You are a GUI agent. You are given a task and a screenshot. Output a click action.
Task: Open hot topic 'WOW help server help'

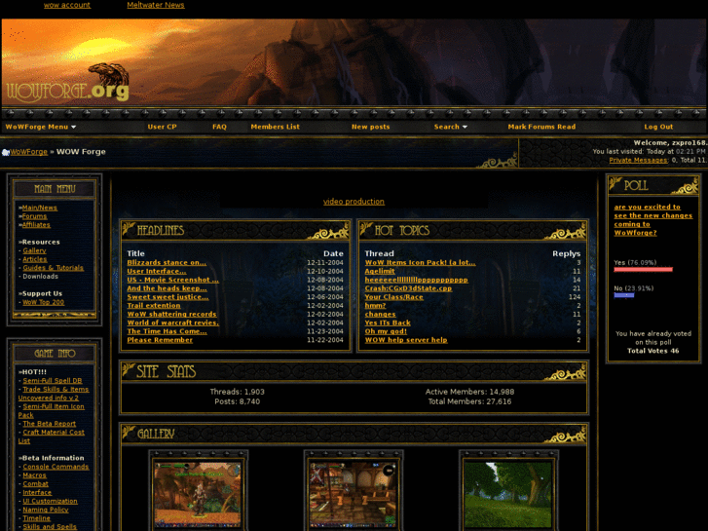pyautogui.click(x=406, y=340)
